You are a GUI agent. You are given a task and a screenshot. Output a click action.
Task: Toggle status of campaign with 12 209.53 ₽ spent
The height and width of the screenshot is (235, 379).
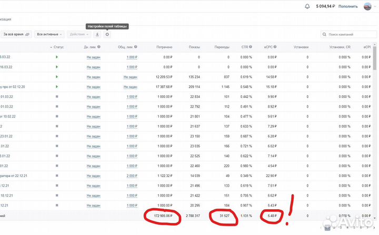click(x=57, y=76)
